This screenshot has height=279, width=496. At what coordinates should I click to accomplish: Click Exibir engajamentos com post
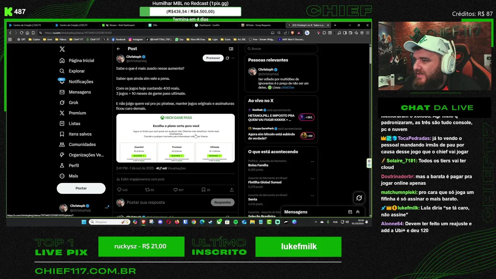(141, 179)
